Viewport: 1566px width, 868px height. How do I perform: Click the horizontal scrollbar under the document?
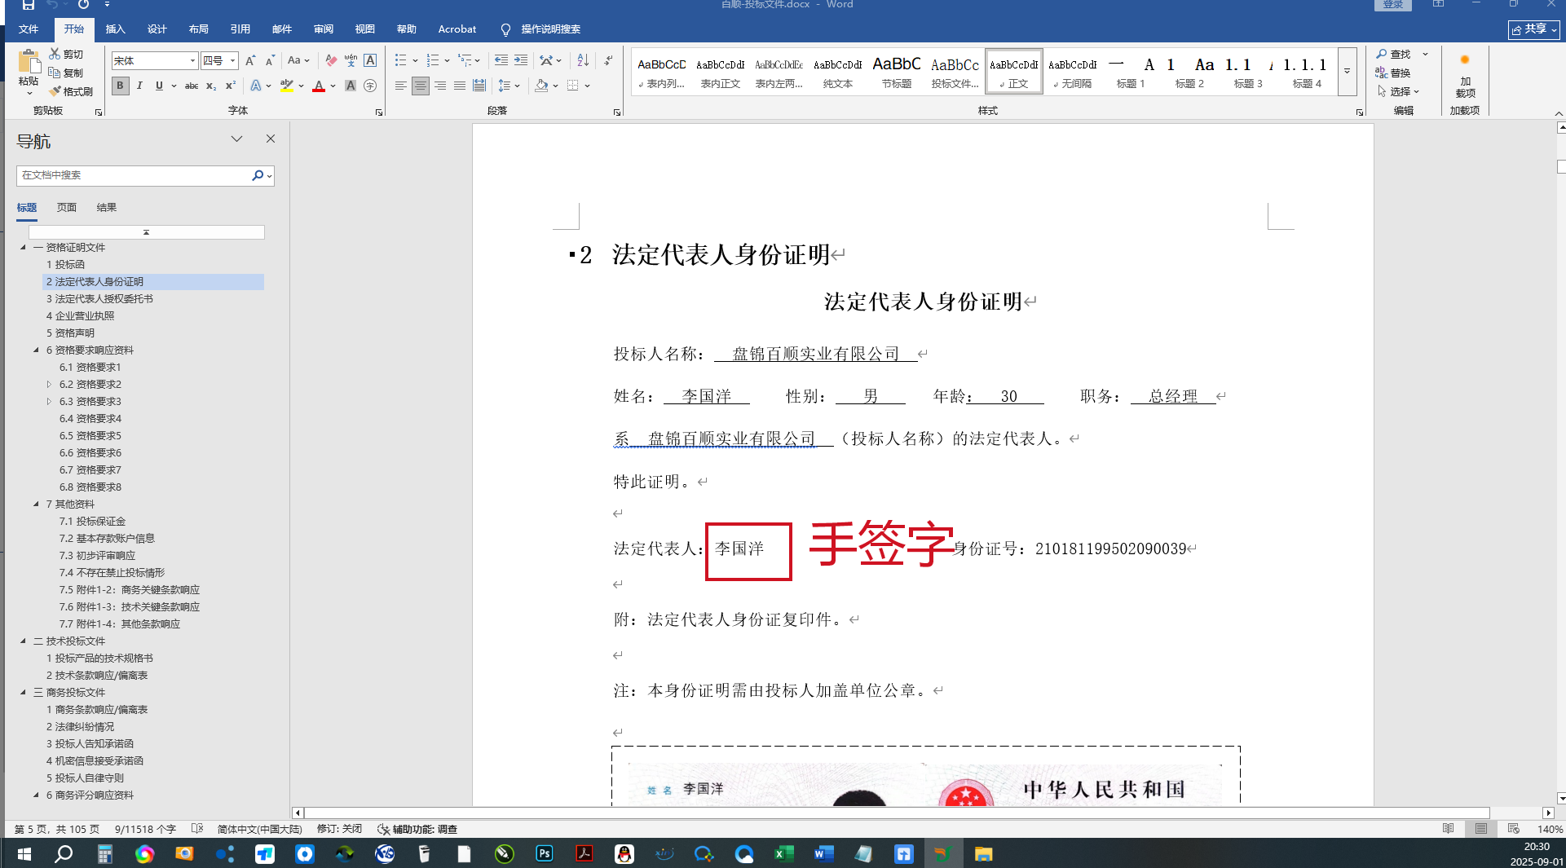(x=897, y=813)
